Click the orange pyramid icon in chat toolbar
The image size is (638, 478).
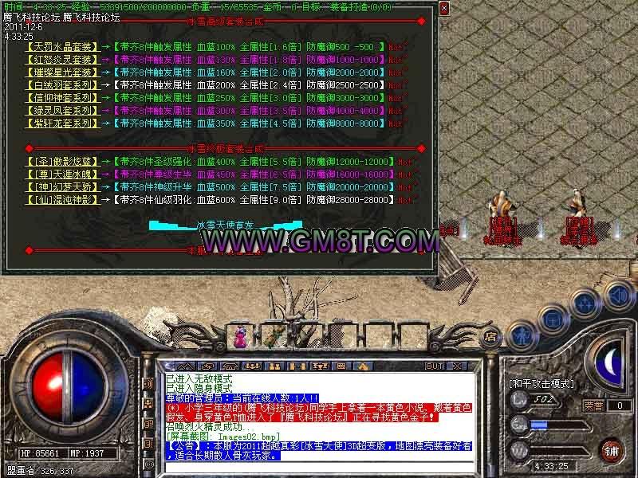point(364,366)
